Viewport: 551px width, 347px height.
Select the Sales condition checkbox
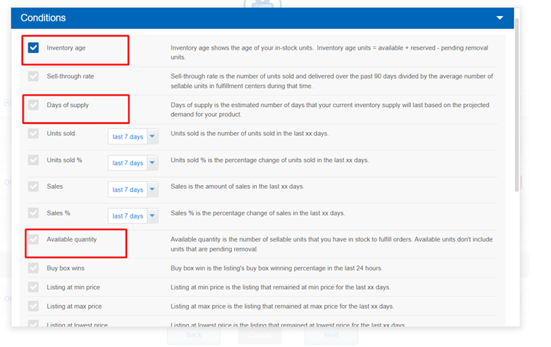[34, 186]
